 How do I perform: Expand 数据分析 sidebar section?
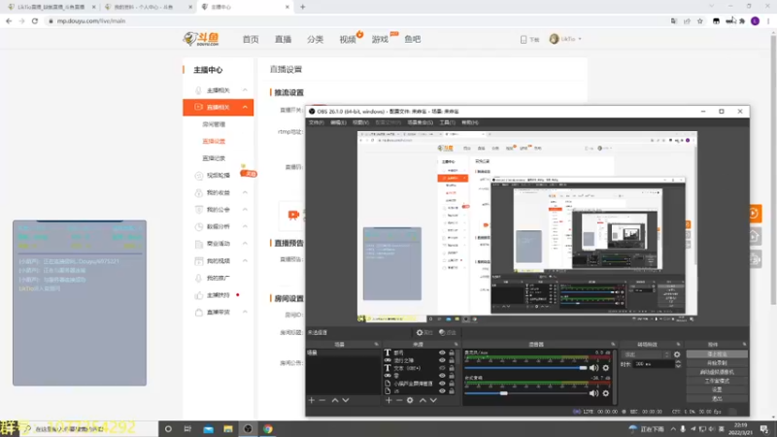pos(245,226)
